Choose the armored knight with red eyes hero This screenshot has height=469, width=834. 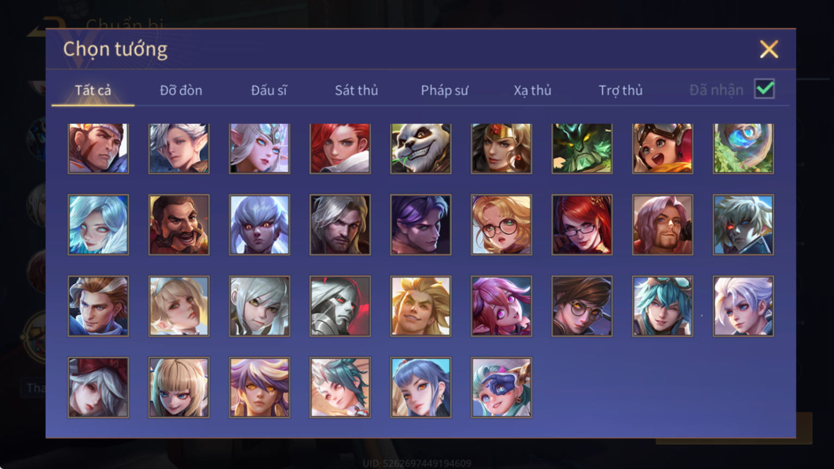click(x=340, y=306)
